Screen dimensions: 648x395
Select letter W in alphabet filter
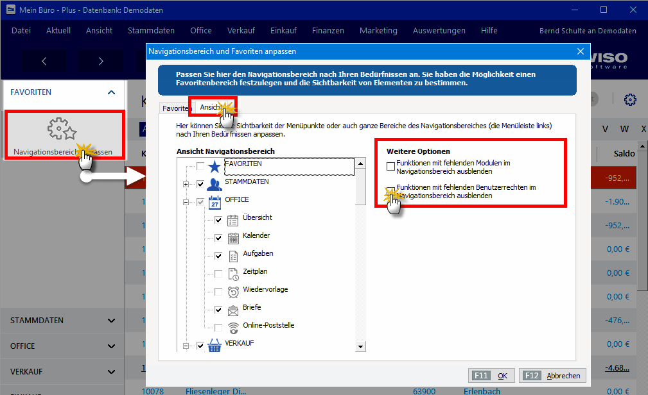point(624,129)
